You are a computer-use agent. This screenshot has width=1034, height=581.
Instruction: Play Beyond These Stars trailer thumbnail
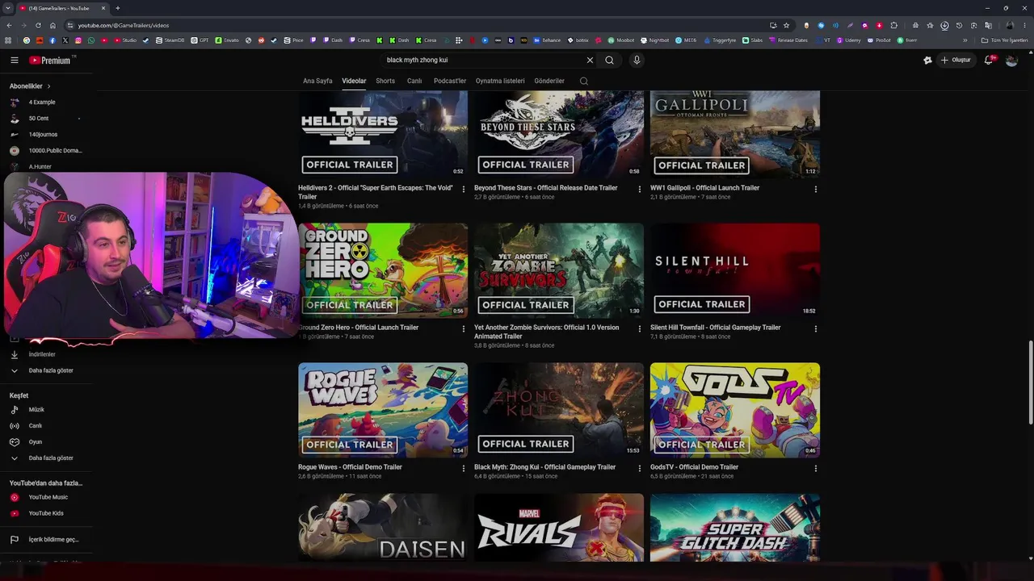pyautogui.click(x=559, y=134)
